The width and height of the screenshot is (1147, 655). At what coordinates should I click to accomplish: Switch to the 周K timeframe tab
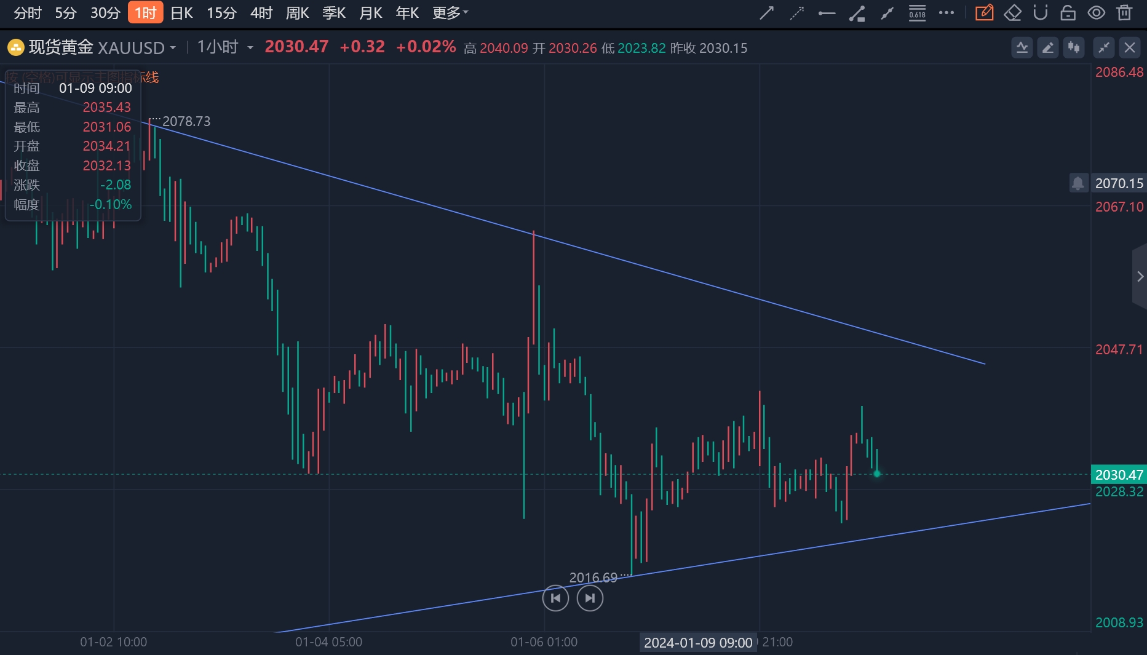[x=298, y=13]
